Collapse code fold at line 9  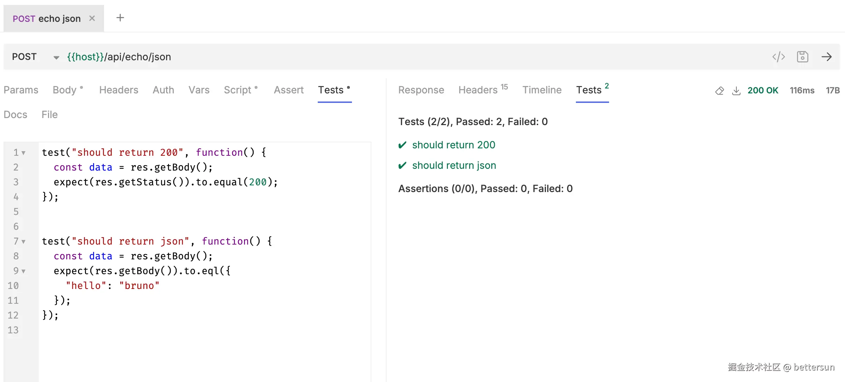pos(24,271)
